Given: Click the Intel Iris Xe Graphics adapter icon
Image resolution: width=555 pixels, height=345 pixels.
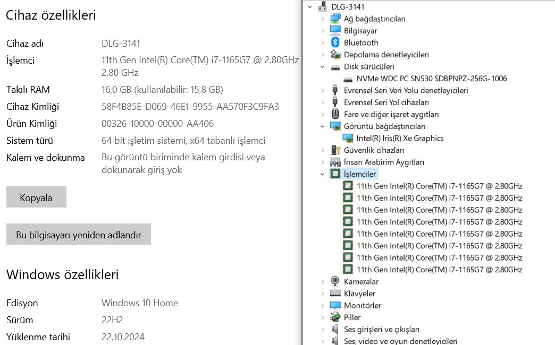Looking at the screenshot, I should [348, 138].
